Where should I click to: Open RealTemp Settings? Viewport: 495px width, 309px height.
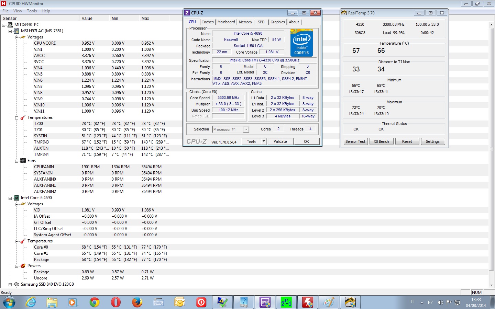433,141
